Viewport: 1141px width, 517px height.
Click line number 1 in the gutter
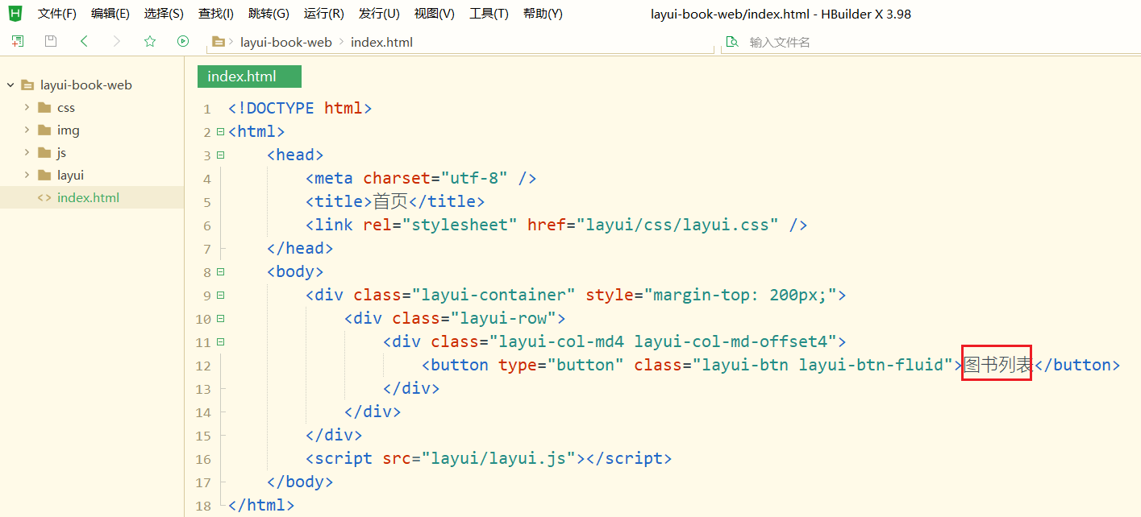(207, 109)
